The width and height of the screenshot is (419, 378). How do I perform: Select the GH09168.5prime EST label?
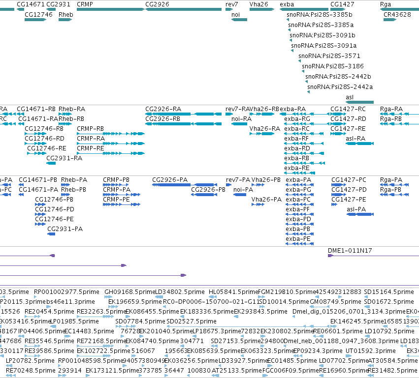[129, 292]
